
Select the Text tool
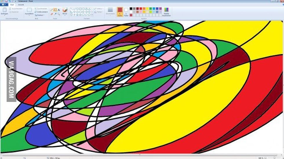(x=59, y=10)
